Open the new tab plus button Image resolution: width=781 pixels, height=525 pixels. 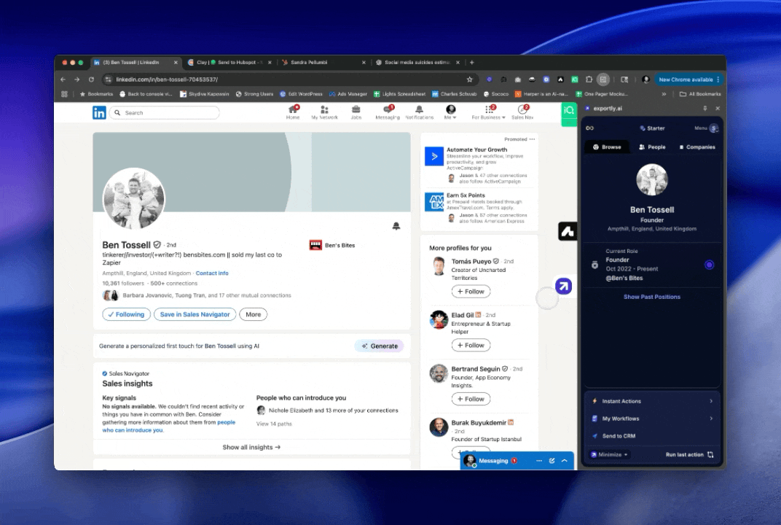pos(471,62)
